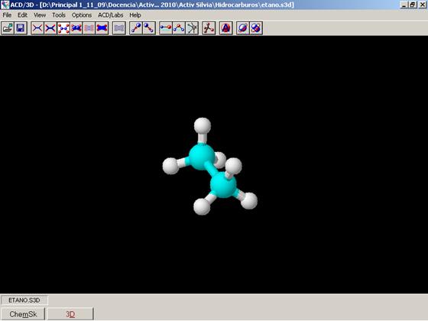The height and width of the screenshot is (321, 428).
Task: Click the upper cyan carbon atom
Action: 202,157
